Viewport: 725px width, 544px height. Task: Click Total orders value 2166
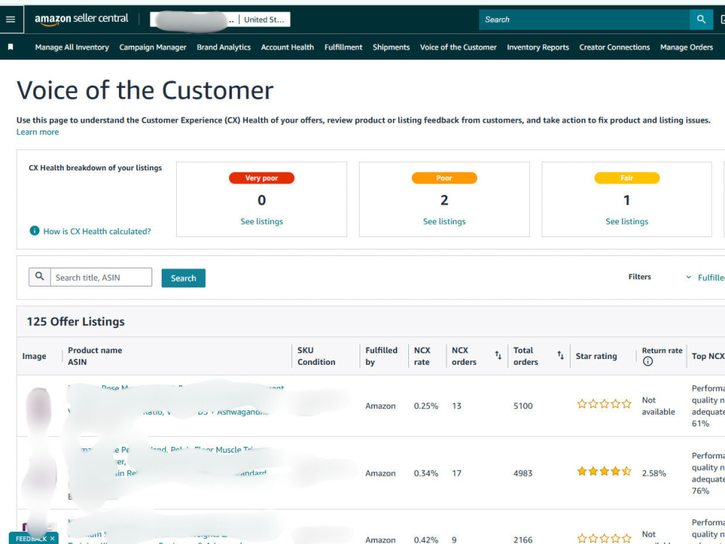point(523,540)
